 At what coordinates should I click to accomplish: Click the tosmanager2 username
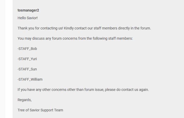[28, 10]
